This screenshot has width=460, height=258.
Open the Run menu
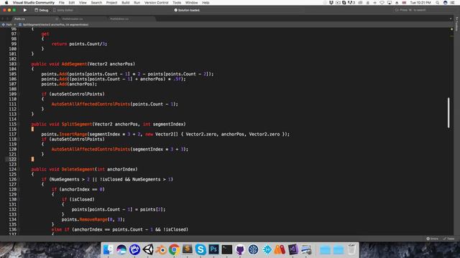(137, 2)
